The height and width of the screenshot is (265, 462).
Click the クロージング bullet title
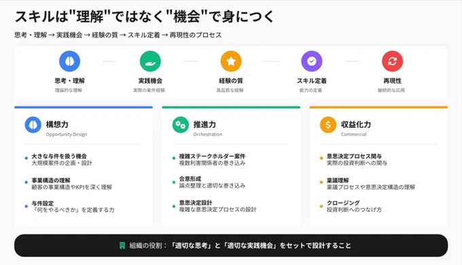click(343, 202)
